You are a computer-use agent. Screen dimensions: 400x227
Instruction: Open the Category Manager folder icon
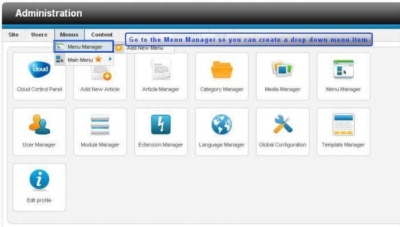(x=222, y=69)
